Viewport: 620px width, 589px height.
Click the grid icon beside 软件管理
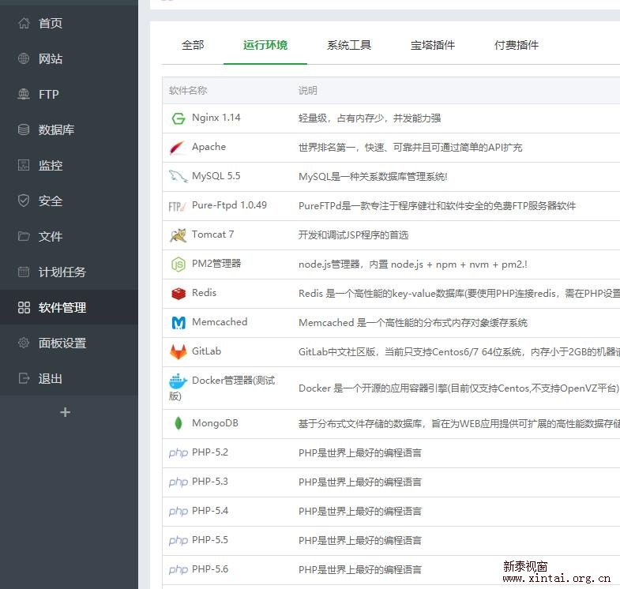point(24,307)
